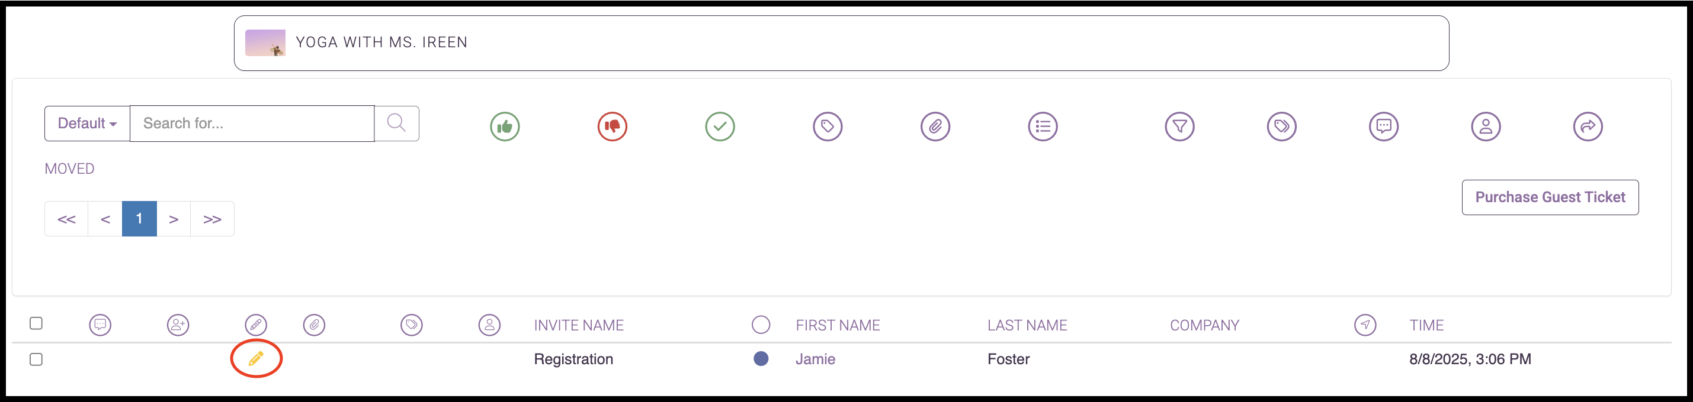The height and width of the screenshot is (402, 1693).
Task: Click the red thumbs-down decline icon
Action: (613, 127)
